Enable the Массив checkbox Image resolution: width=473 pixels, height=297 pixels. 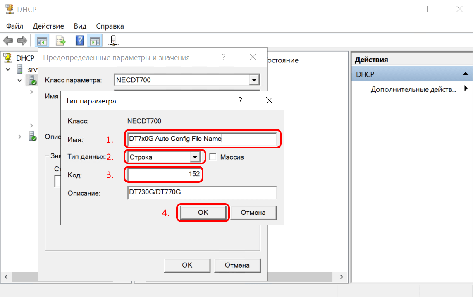click(213, 157)
